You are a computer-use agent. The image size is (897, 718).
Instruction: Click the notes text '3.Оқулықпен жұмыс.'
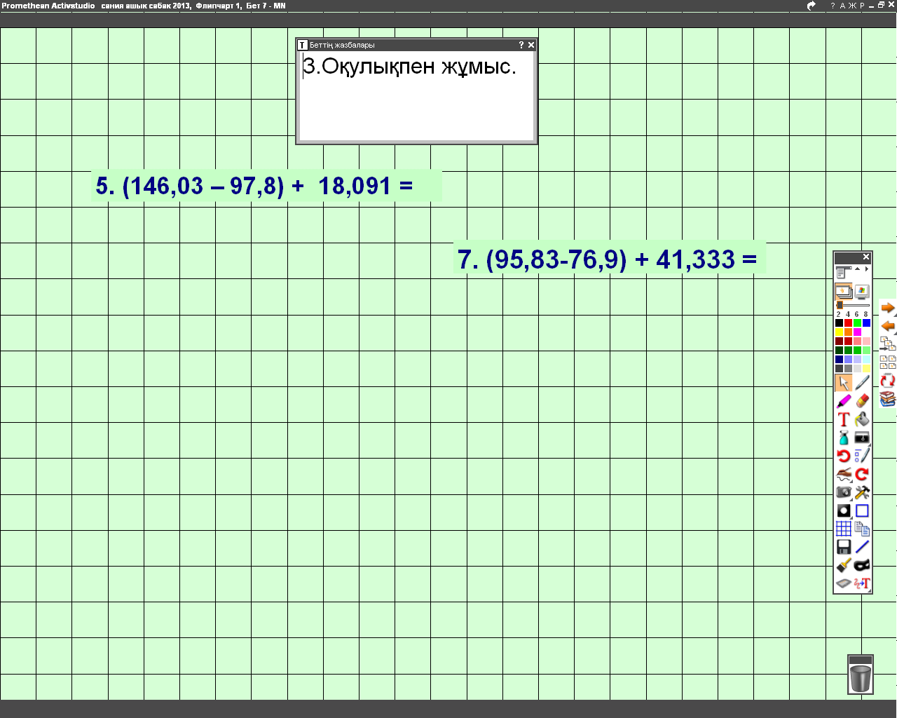point(409,67)
